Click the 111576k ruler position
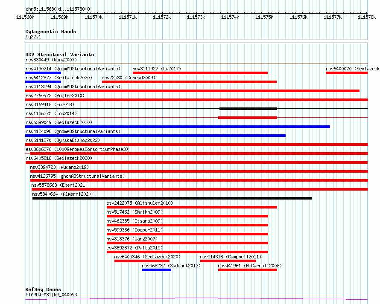Image resolution: width=380 pixels, height=304 pixels. click(298, 17)
